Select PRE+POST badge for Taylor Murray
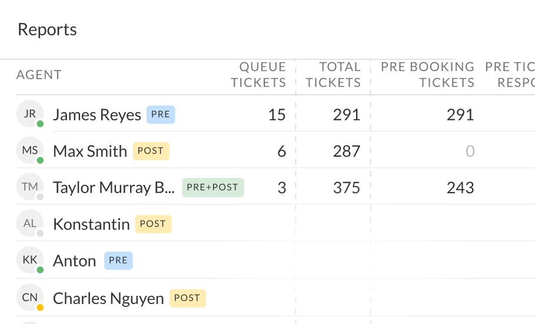Image resolution: width=535 pixels, height=324 pixels. (x=213, y=187)
